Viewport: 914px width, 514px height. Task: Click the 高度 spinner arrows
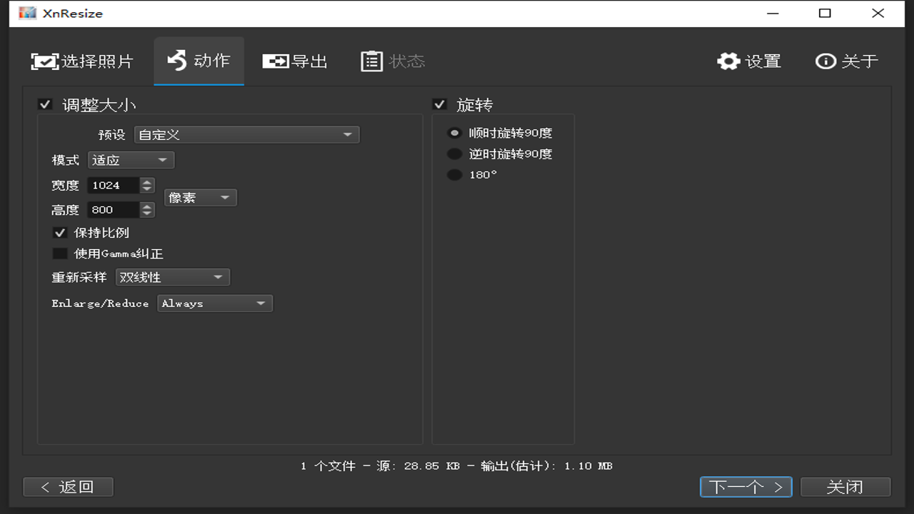147,210
